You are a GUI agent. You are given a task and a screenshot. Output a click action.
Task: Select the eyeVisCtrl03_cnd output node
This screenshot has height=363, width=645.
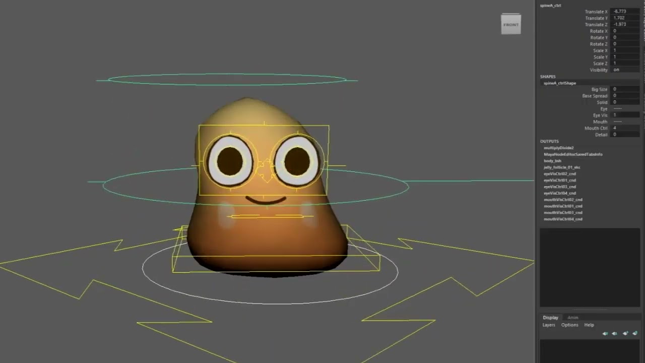coord(560,187)
